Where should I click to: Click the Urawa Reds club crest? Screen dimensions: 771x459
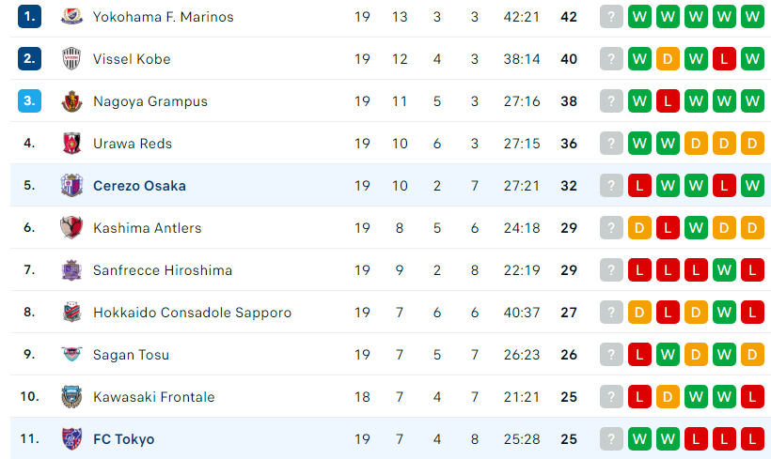pyautogui.click(x=71, y=144)
